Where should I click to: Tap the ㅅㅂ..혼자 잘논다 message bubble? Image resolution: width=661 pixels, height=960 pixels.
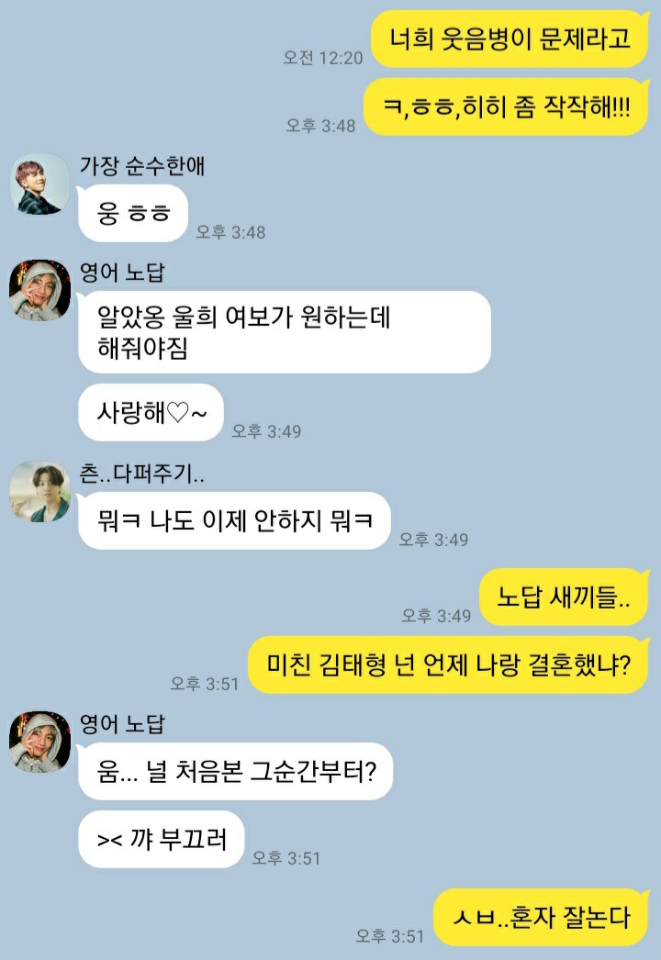[541, 917]
